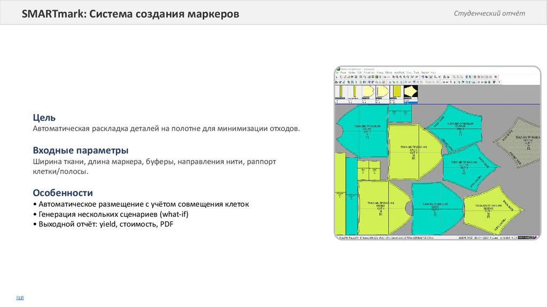Click the marker status bar at bottom
This screenshot has width=547, height=307.
(437, 237)
